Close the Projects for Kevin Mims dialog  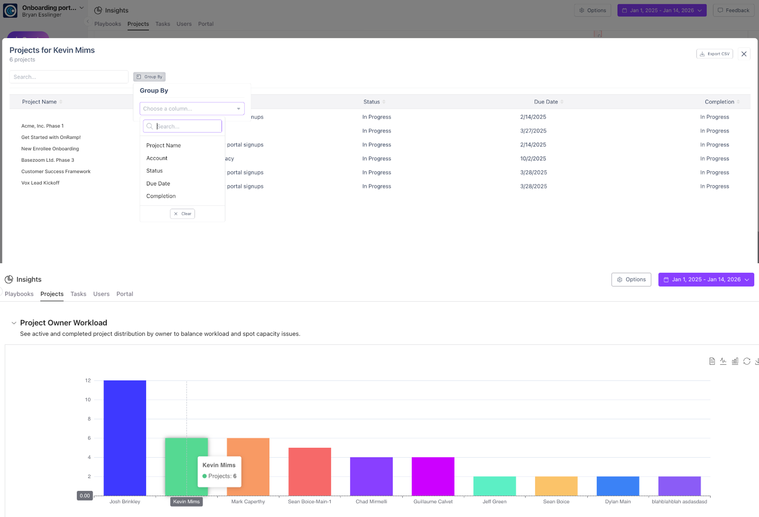point(744,54)
